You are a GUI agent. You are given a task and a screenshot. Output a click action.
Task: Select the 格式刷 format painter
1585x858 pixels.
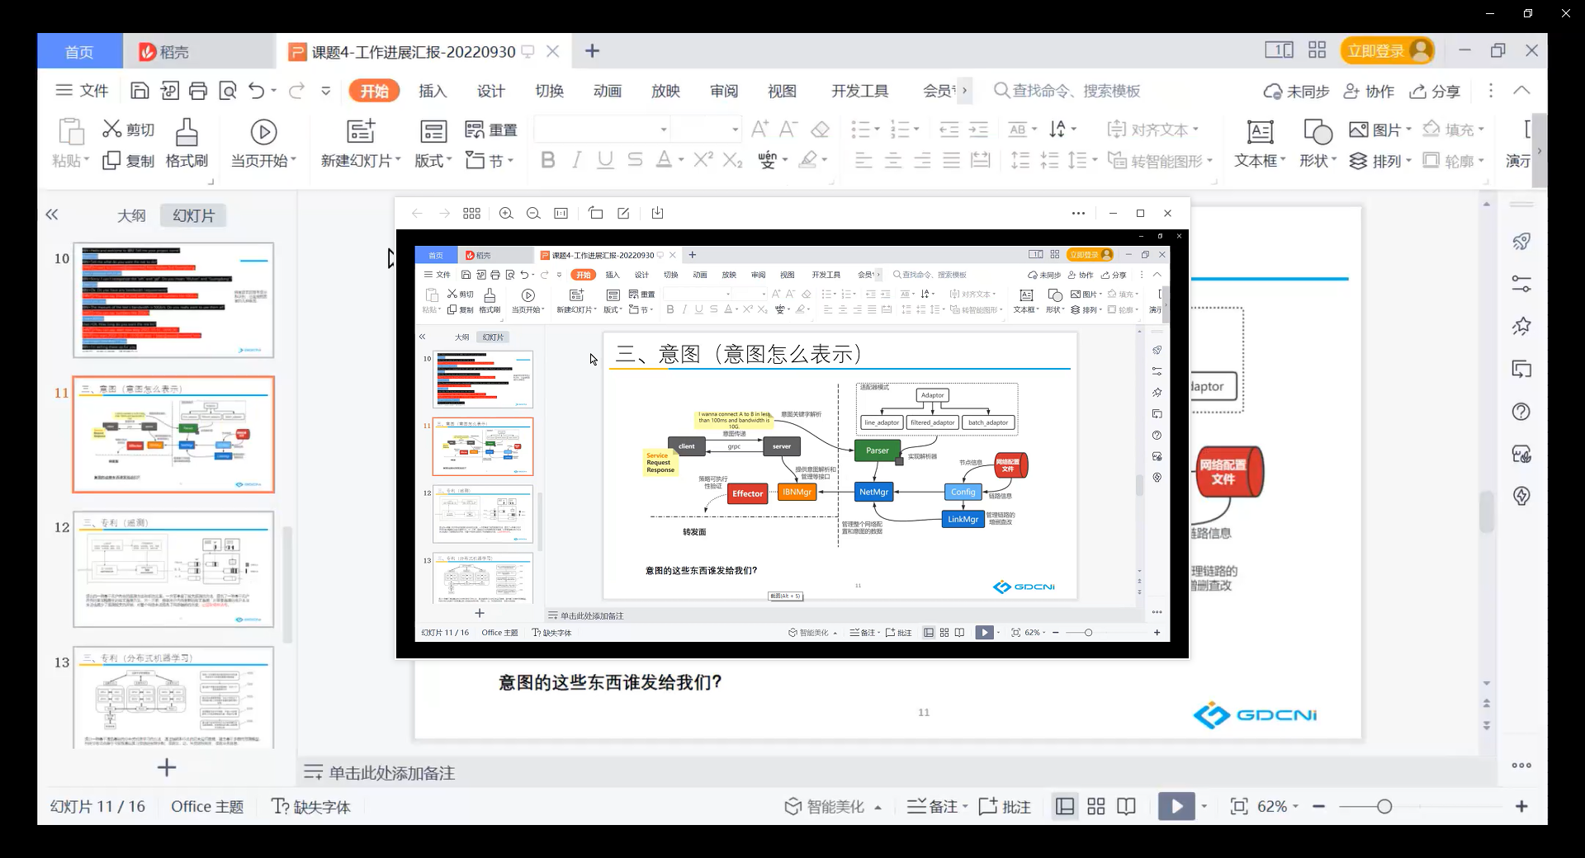187,144
